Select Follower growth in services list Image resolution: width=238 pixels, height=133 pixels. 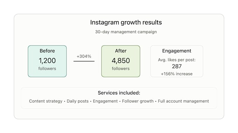138,101
